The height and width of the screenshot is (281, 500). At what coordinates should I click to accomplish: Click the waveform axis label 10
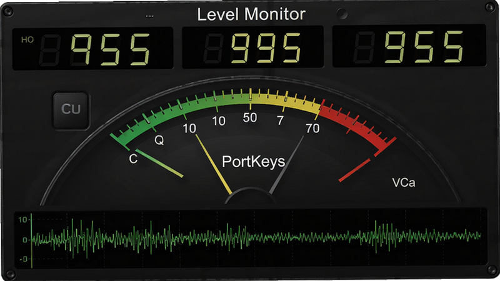click(x=22, y=220)
